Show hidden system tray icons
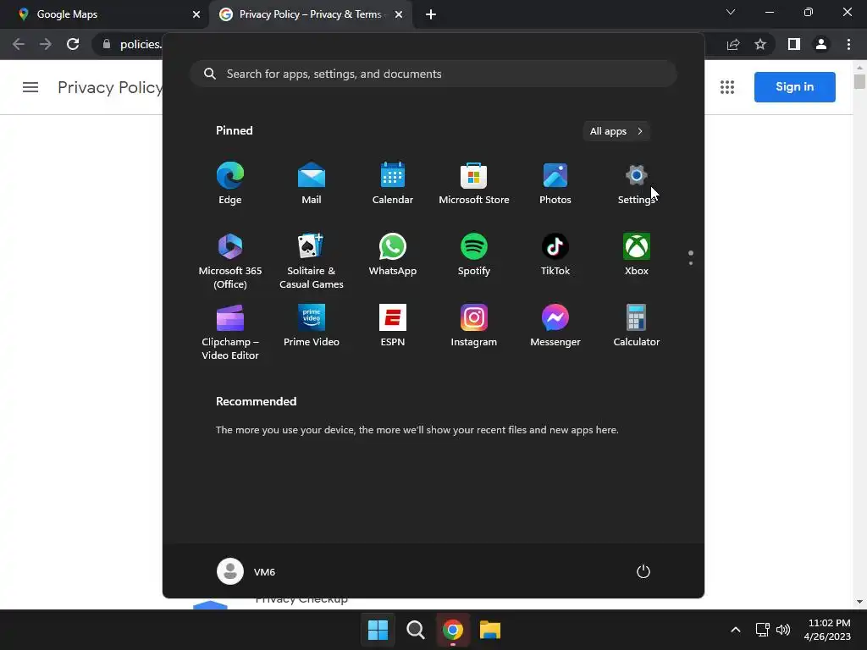This screenshot has height=650, width=867. click(736, 630)
